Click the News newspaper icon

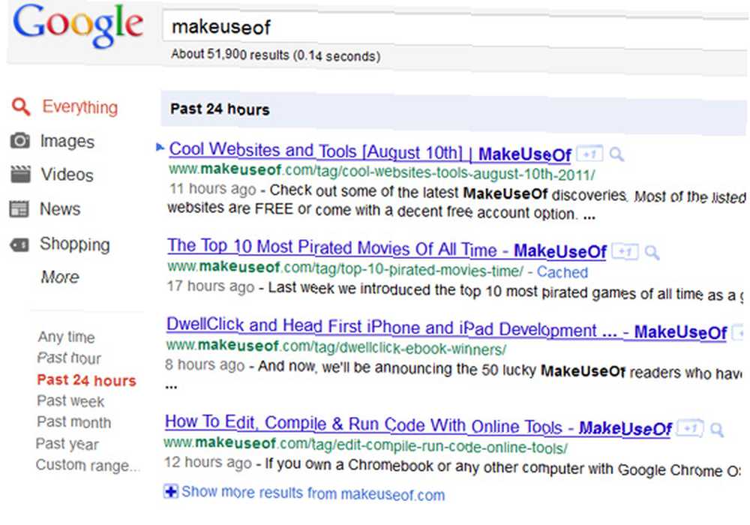pyautogui.click(x=19, y=209)
